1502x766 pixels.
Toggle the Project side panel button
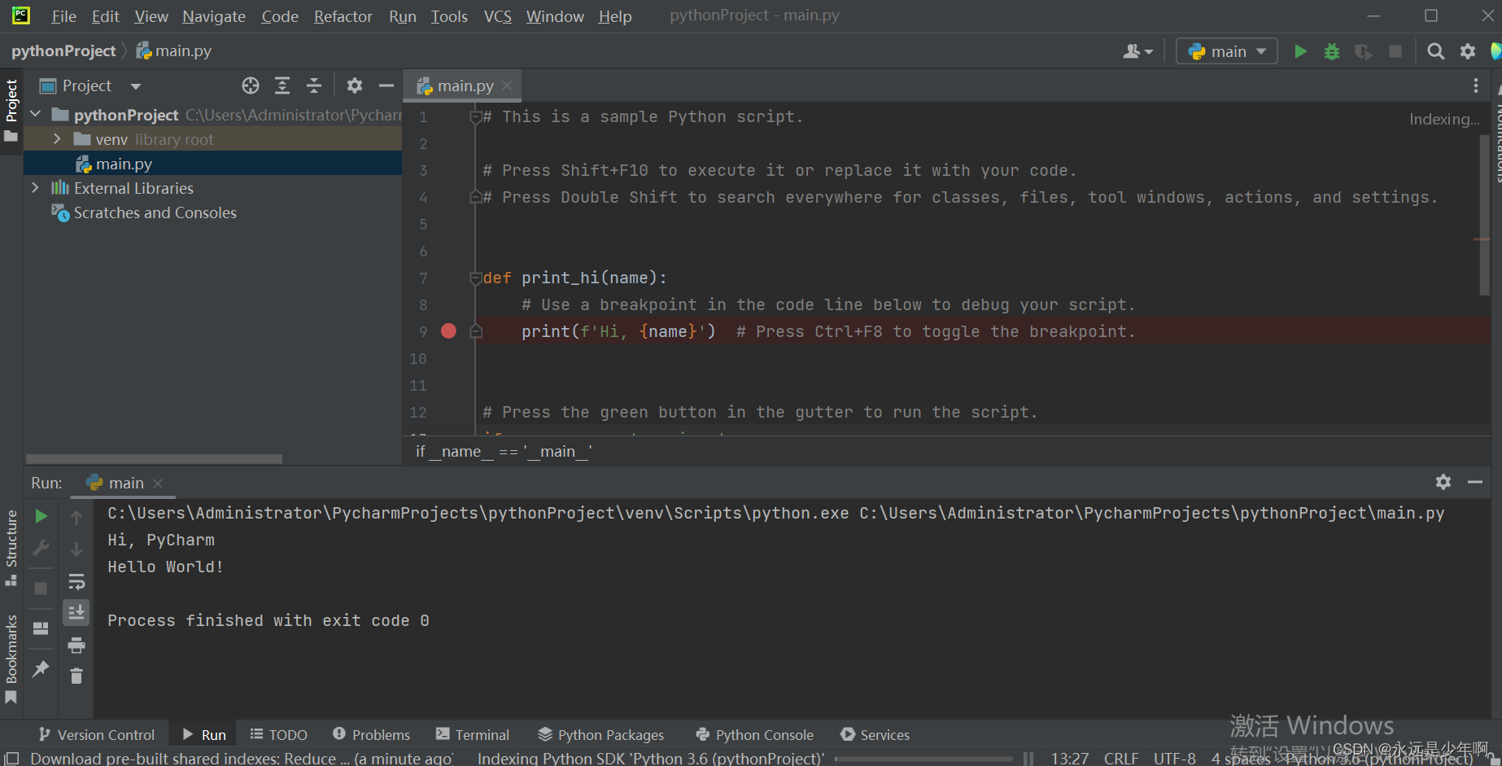(x=11, y=110)
